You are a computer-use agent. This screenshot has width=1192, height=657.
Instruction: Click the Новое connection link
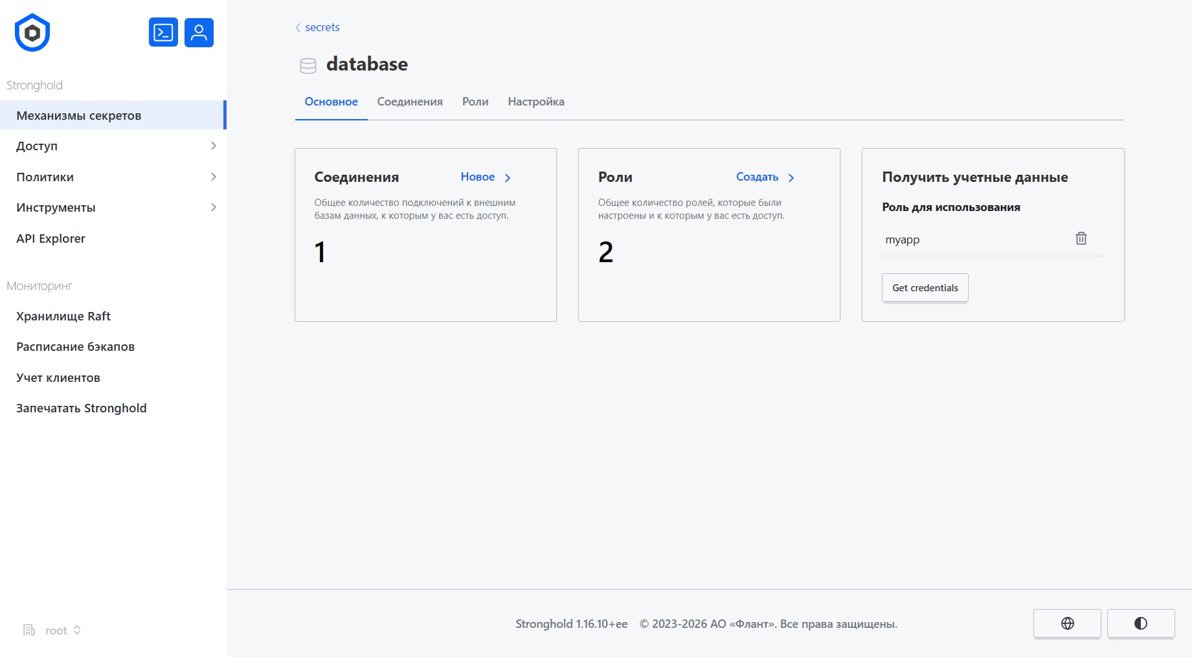[485, 177]
